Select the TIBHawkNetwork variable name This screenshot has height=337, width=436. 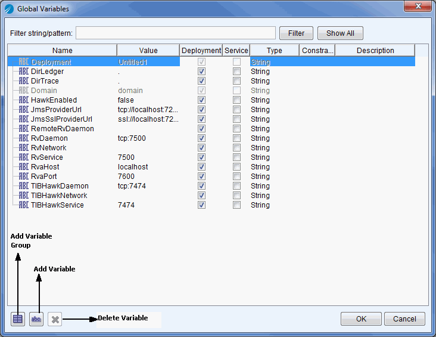pyautogui.click(x=59, y=195)
